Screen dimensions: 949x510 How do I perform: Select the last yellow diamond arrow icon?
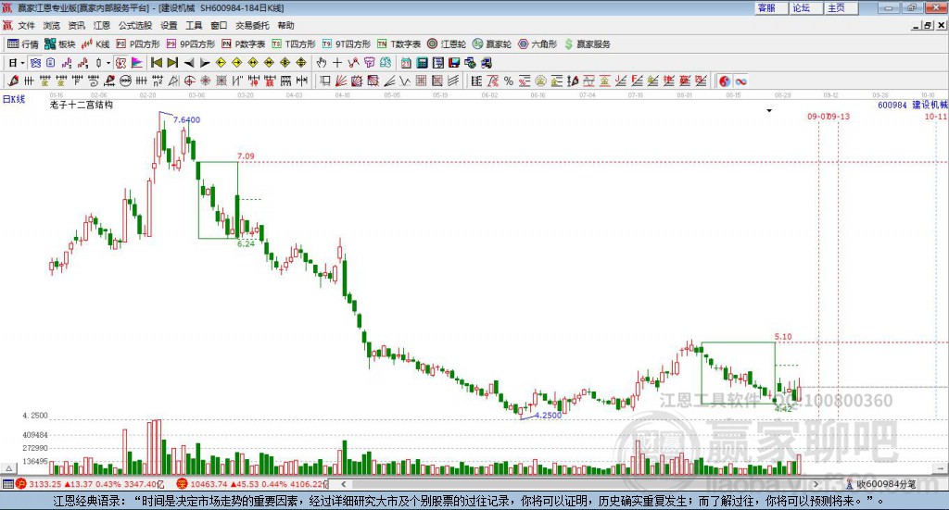click(x=301, y=63)
